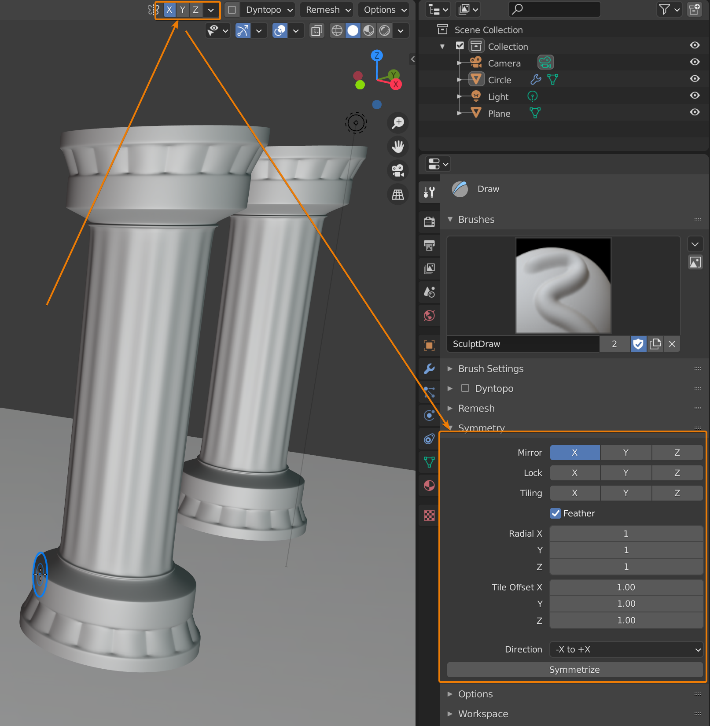Select solid viewport shading mode
Screen dimensions: 710x726
coord(353,31)
